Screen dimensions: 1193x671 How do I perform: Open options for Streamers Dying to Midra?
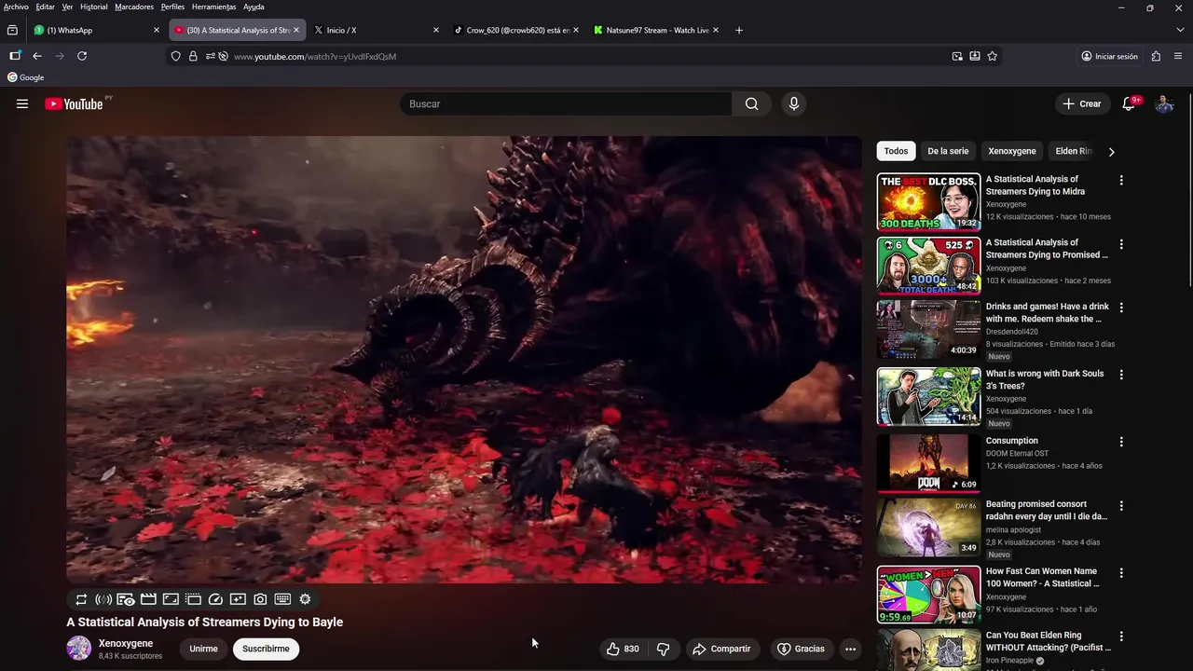point(1121,180)
